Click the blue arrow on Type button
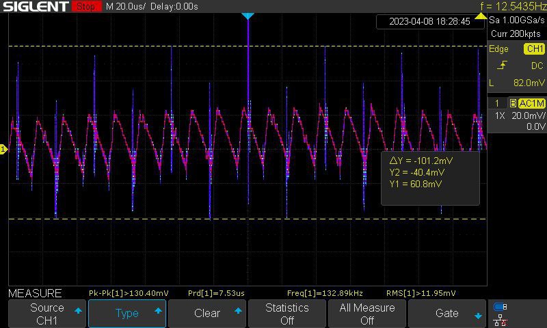The width and height of the screenshot is (547, 328). coord(159,310)
